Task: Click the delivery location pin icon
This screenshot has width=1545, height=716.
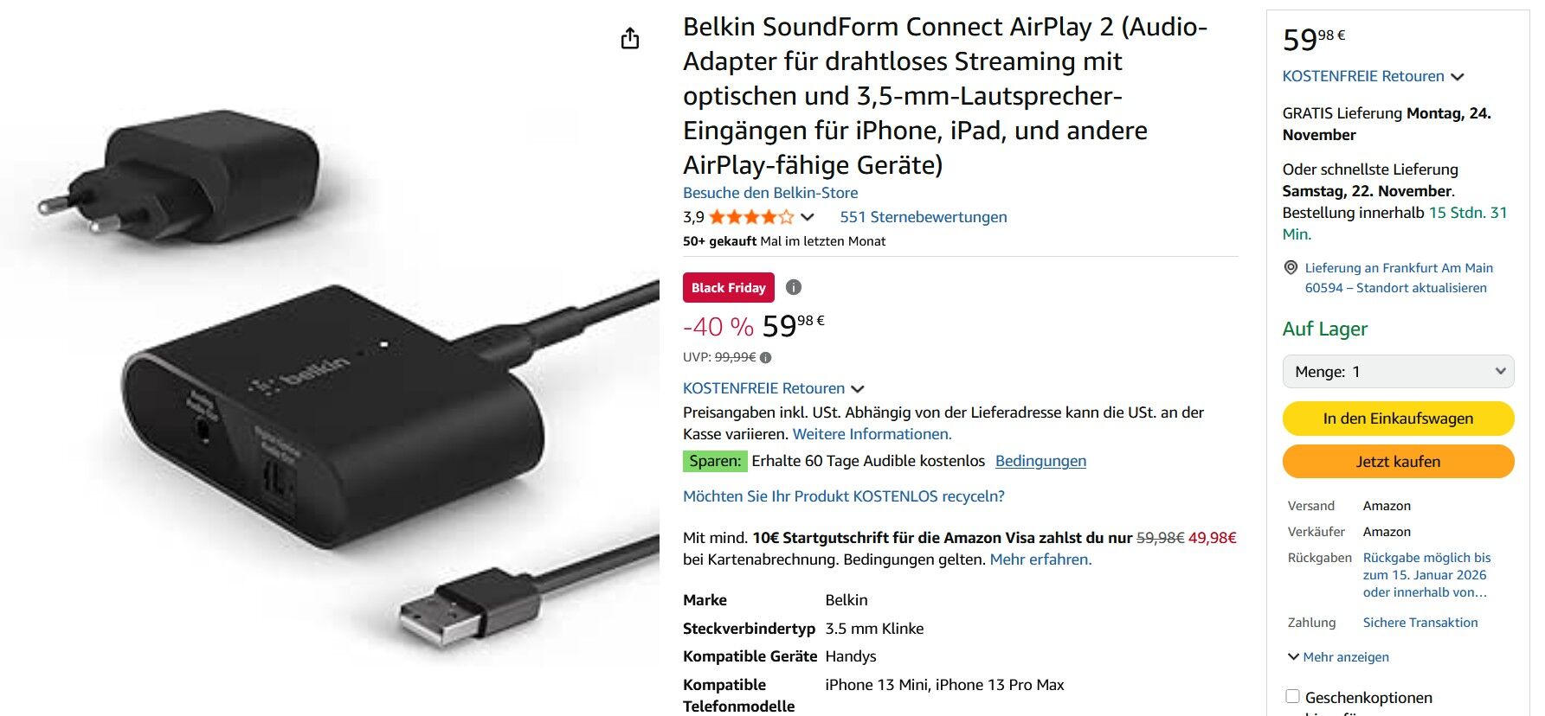Action: click(1291, 268)
